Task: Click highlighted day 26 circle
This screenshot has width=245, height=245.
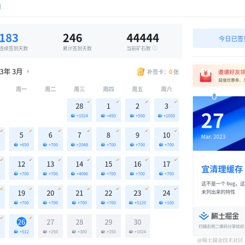Action: tap(21, 222)
